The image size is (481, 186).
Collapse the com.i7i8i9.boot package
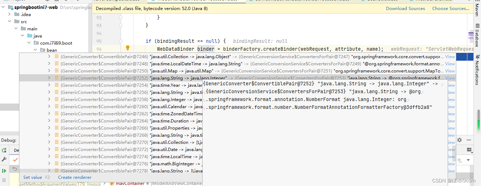(29, 43)
